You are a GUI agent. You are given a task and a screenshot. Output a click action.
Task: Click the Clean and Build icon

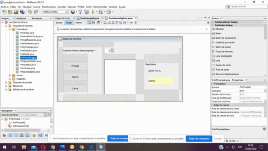pos(87,12)
